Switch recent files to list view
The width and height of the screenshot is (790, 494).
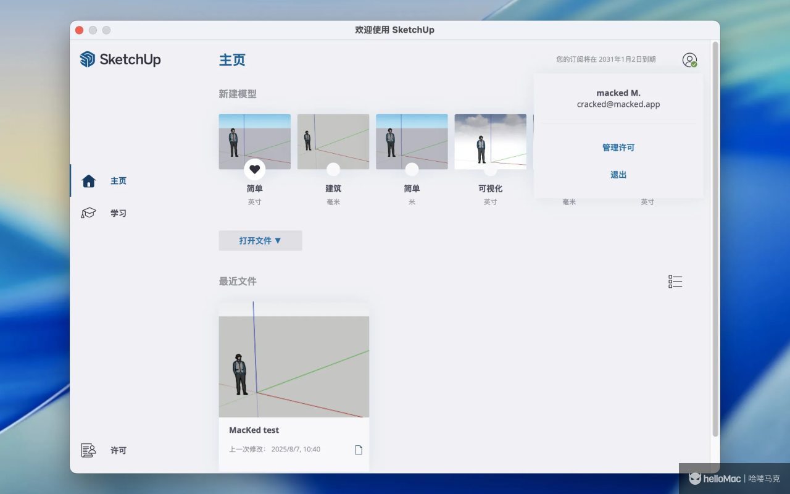point(675,282)
